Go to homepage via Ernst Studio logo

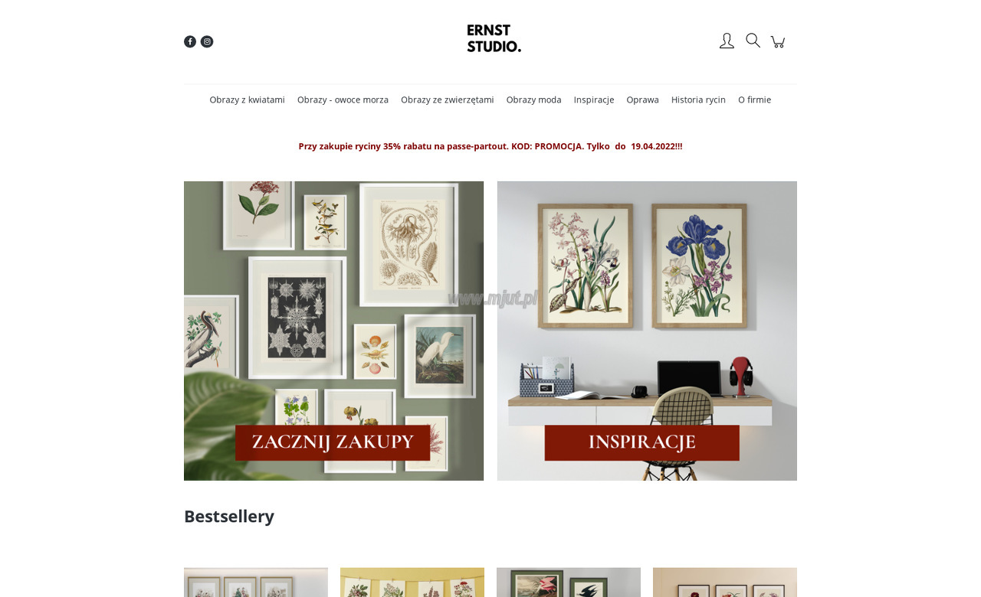coord(494,38)
